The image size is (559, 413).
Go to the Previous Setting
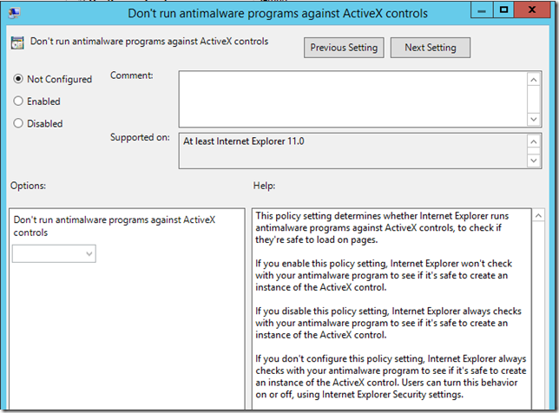click(x=344, y=48)
